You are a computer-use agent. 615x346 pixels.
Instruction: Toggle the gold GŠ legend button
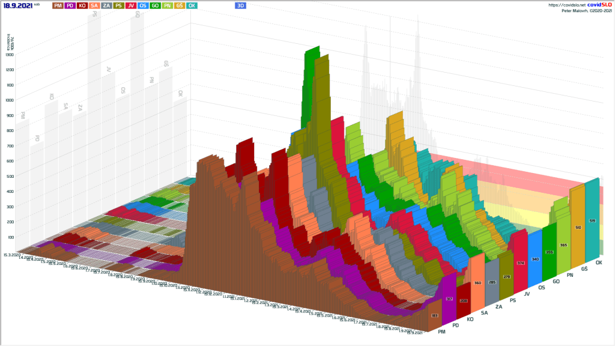pyautogui.click(x=179, y=5)
